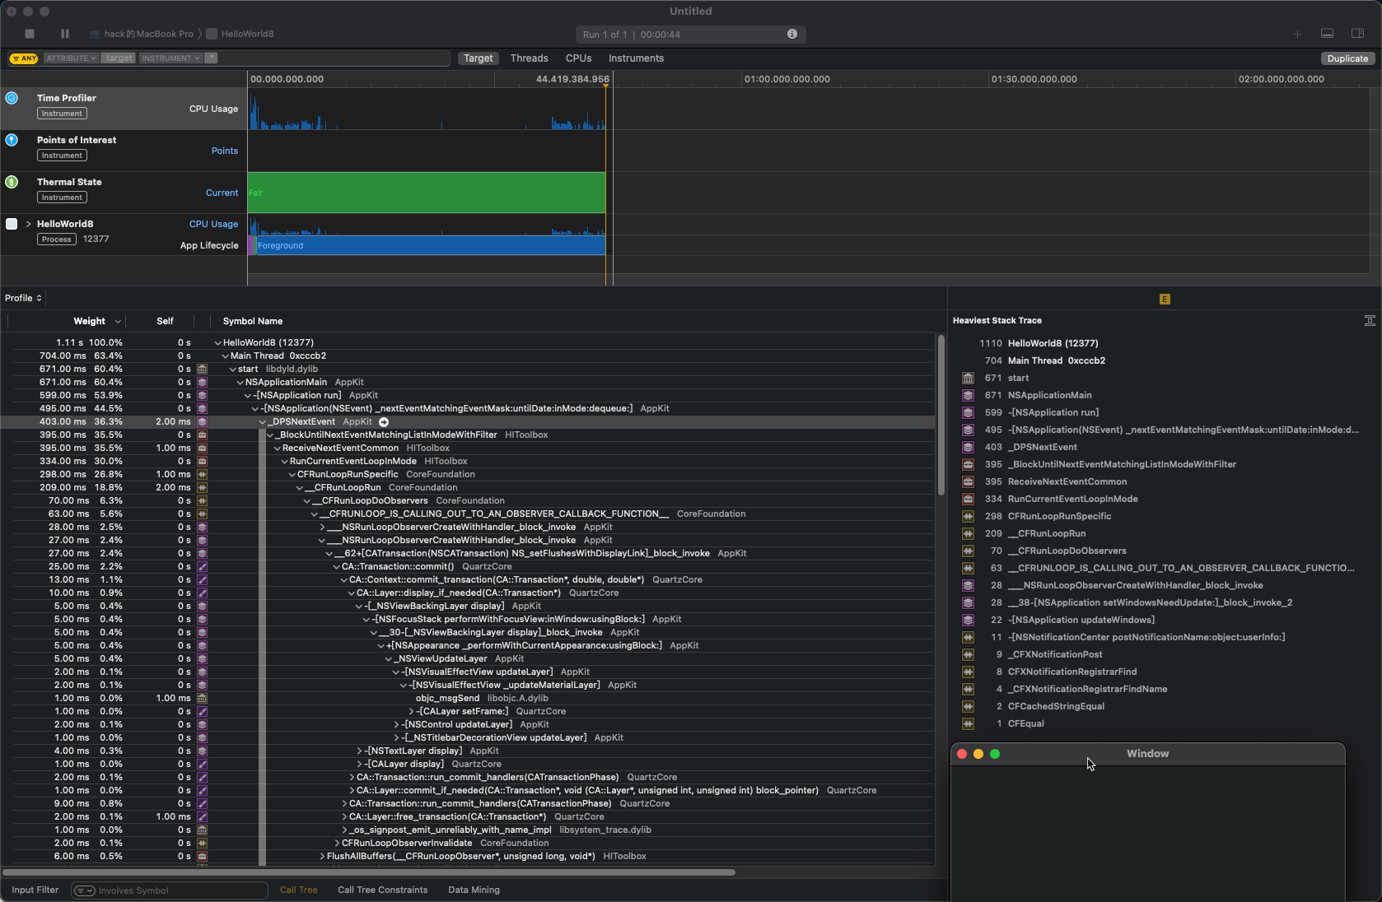Image resolution: width=1382 pixels, height=902 pixels.
Task: Click the HIToolbox icon beside ReceiveNextEventCommon in heaviest stack
Action: click(968, 482)
